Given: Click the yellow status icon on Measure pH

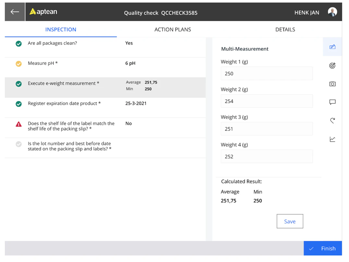Looking at the screenshot, I should pos(18,64).
